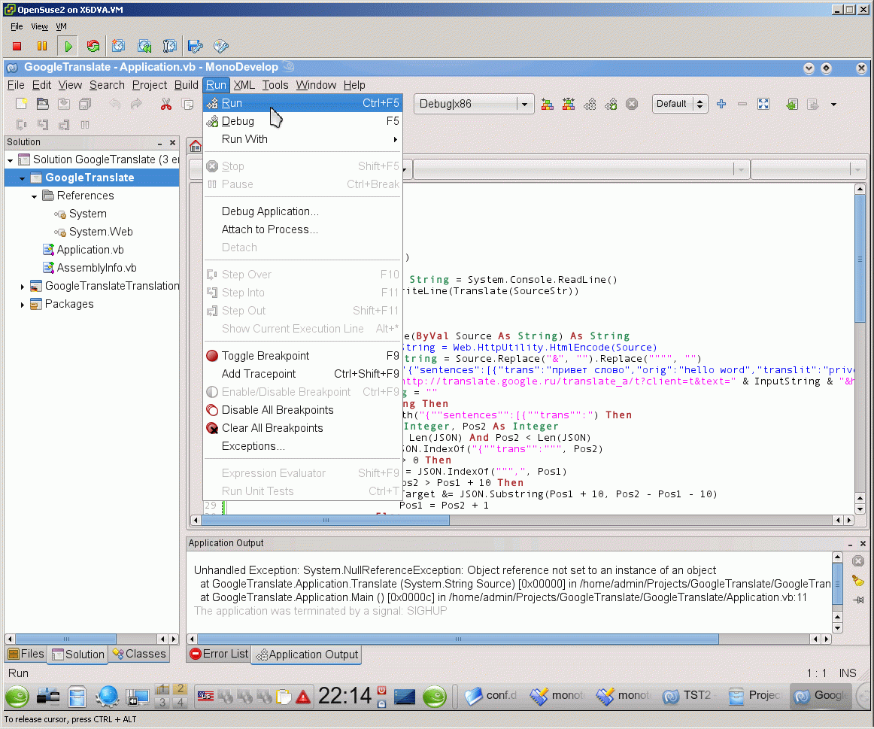
Task: Select AssemblyInfo.vb in solution tree
Action: [96, 268]
